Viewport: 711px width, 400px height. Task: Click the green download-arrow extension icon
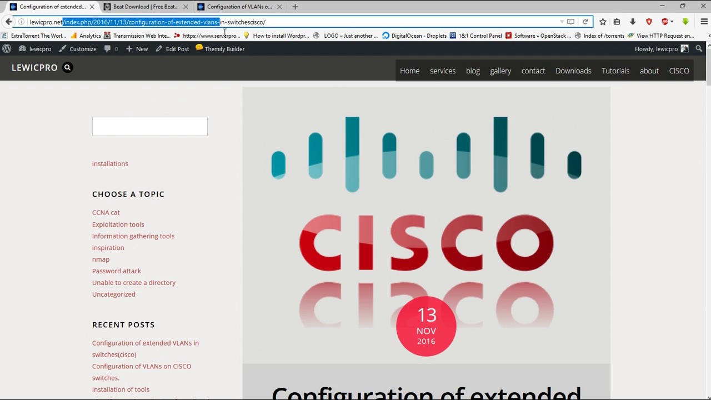coord(685,22)
